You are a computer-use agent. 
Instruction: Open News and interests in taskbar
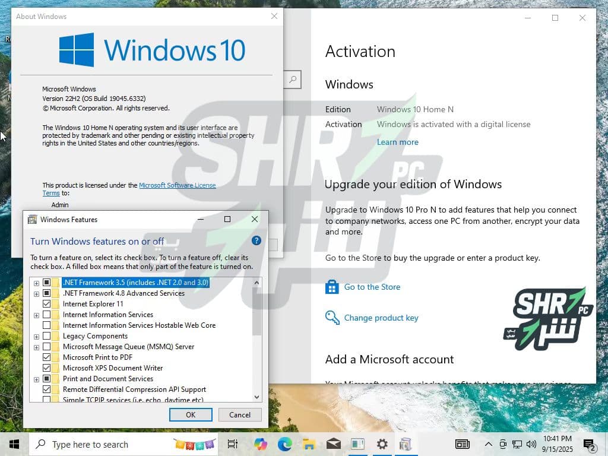tap(462, 444)
